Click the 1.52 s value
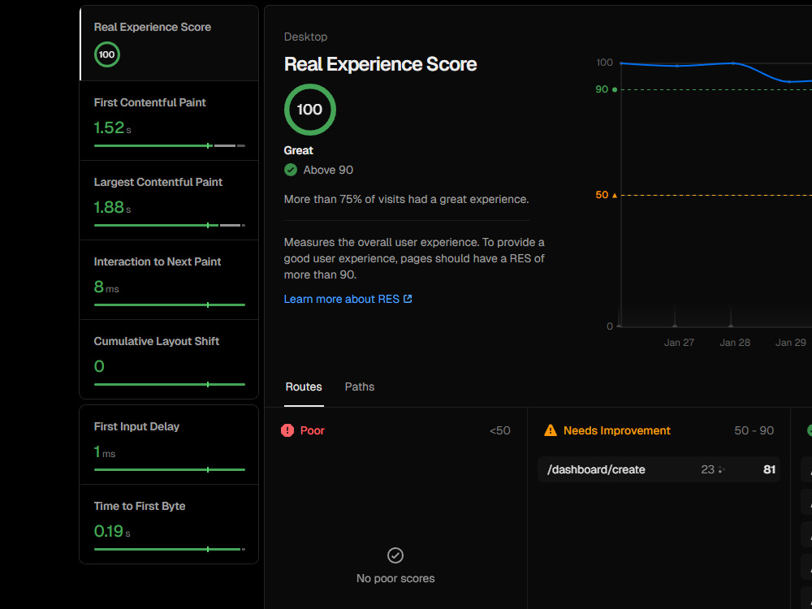 point(112,127)
